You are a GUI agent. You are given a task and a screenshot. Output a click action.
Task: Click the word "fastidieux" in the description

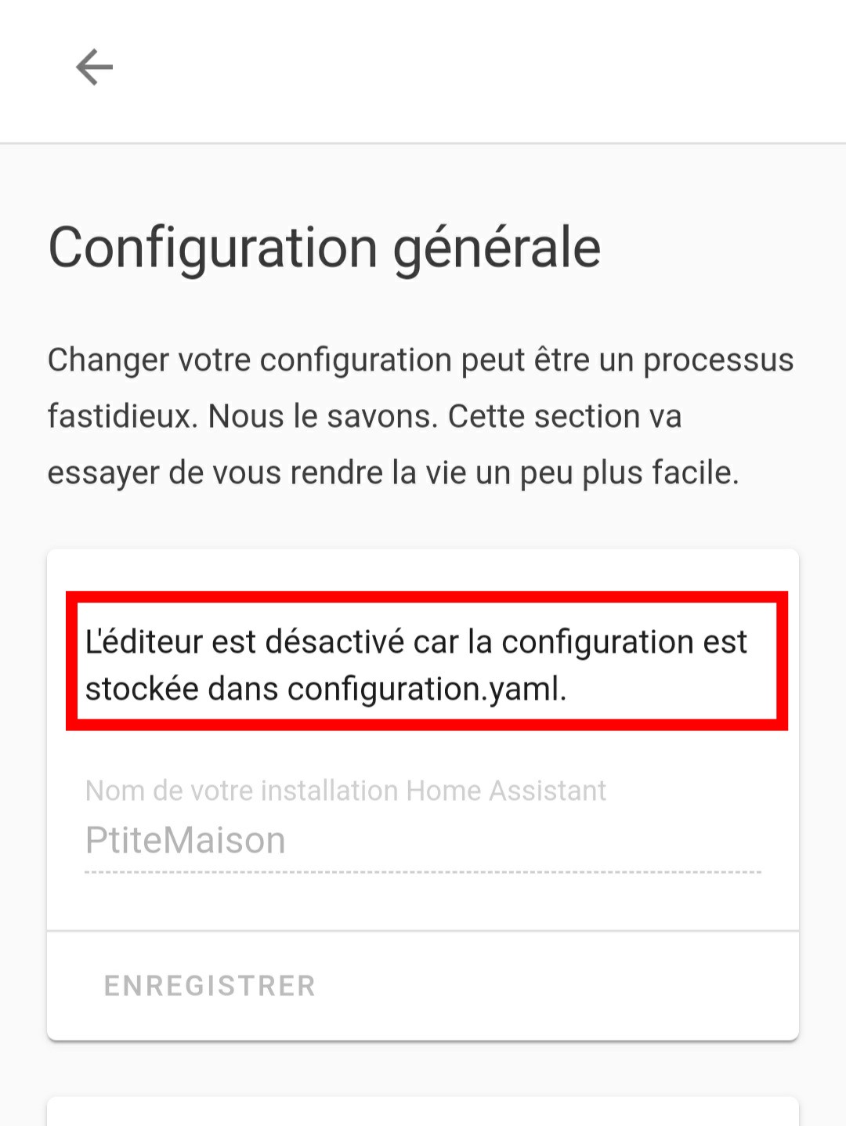121,417
